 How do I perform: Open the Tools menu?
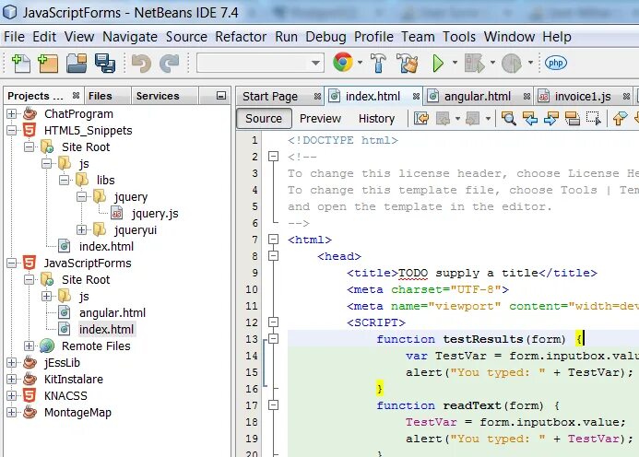coord(459,37)
